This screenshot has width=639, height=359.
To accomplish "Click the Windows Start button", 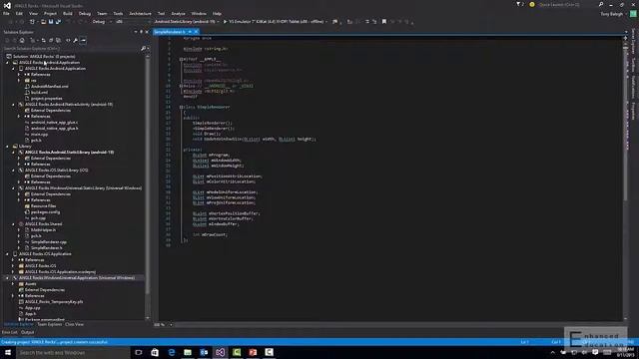I will click(8, 352).
